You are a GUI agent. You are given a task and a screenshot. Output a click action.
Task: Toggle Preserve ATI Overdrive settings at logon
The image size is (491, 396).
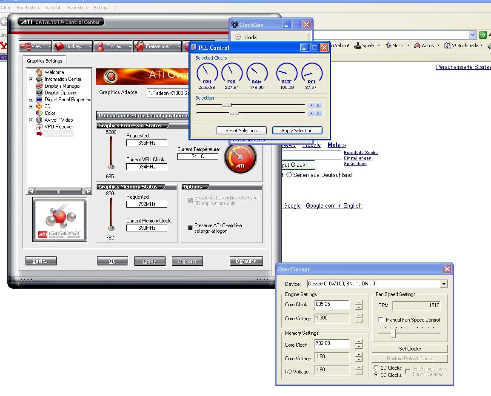point(190,228)
